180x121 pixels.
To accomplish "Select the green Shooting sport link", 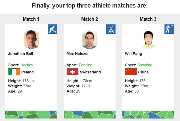I will click(x=145, y=65).
